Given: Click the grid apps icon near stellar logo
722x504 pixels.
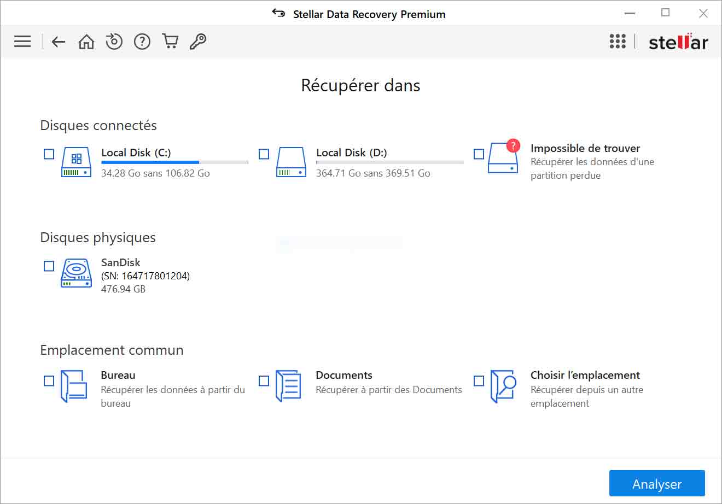Looking at the screenshot, I should click(x=618, y=41).
